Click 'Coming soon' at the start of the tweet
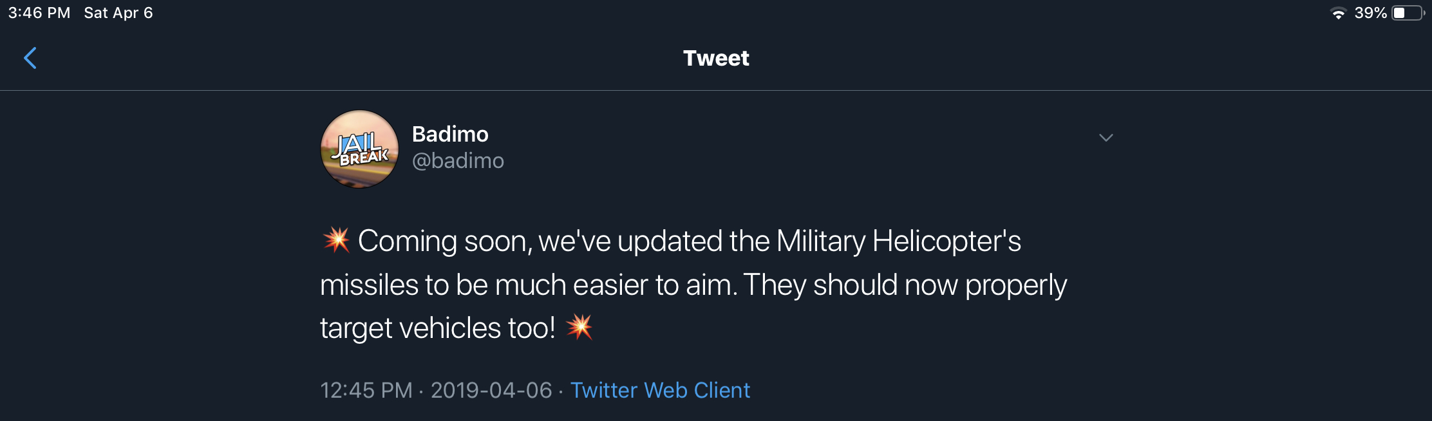 click(x=443, y=241)
